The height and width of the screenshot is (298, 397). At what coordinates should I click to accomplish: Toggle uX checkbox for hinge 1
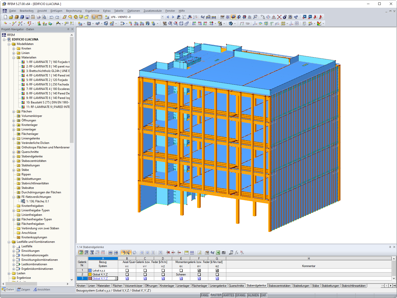pos(127,271)
